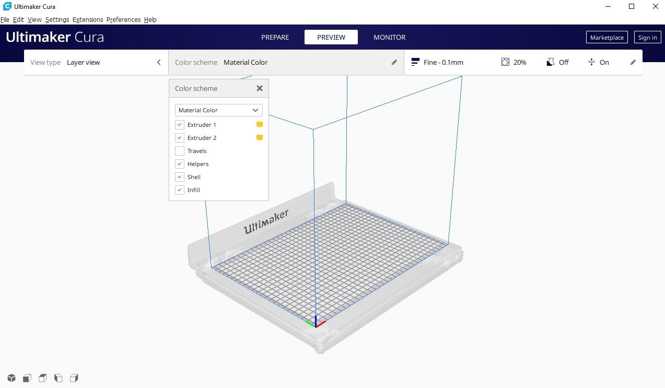Click the Extruder 2 yellow material swatch
The image size is (665, 388).
click(x=259, y=138)
